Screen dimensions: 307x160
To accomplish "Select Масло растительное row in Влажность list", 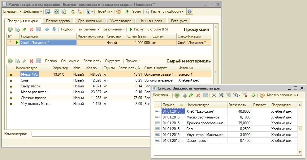I will point(226,117).
